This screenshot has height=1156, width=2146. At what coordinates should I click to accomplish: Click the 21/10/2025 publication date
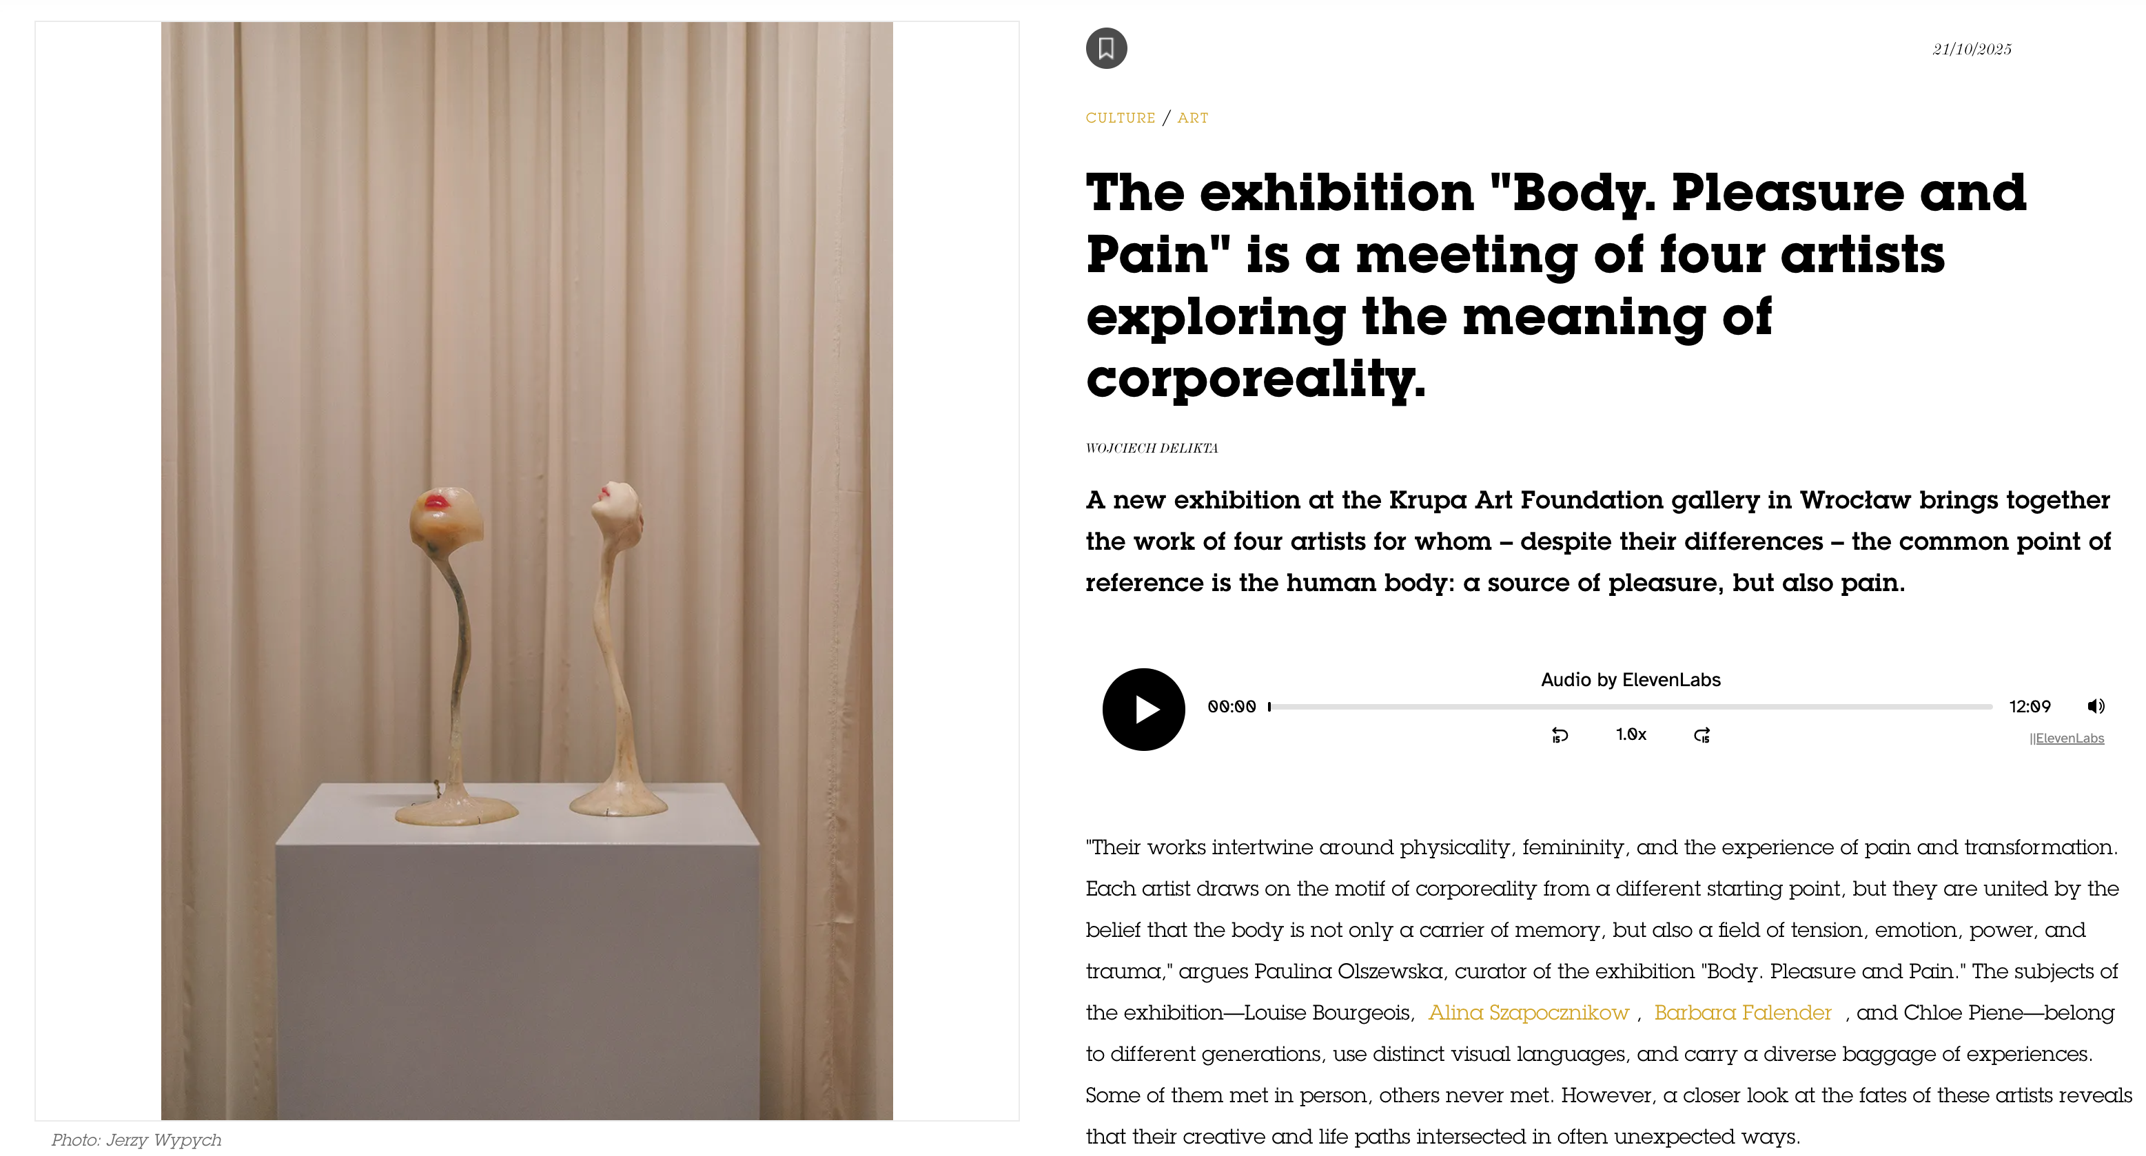pyautogui.click(x=1971, y=49)
